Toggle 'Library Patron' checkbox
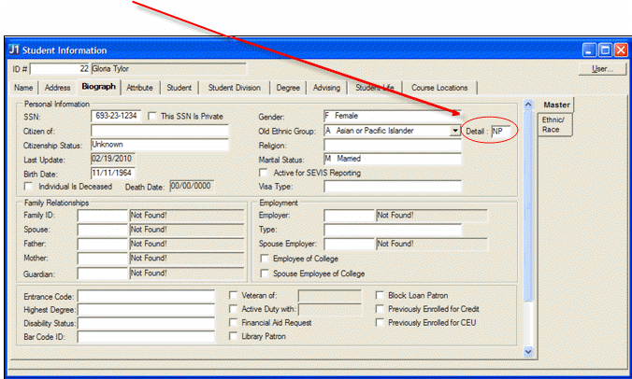This screenshot has height=379, width=632. point(233,336)
